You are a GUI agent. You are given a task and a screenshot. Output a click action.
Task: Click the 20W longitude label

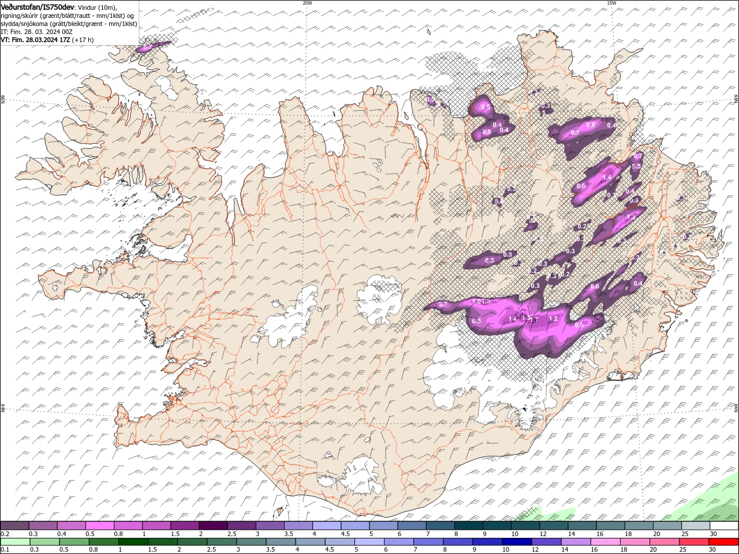tap(307, 3)
